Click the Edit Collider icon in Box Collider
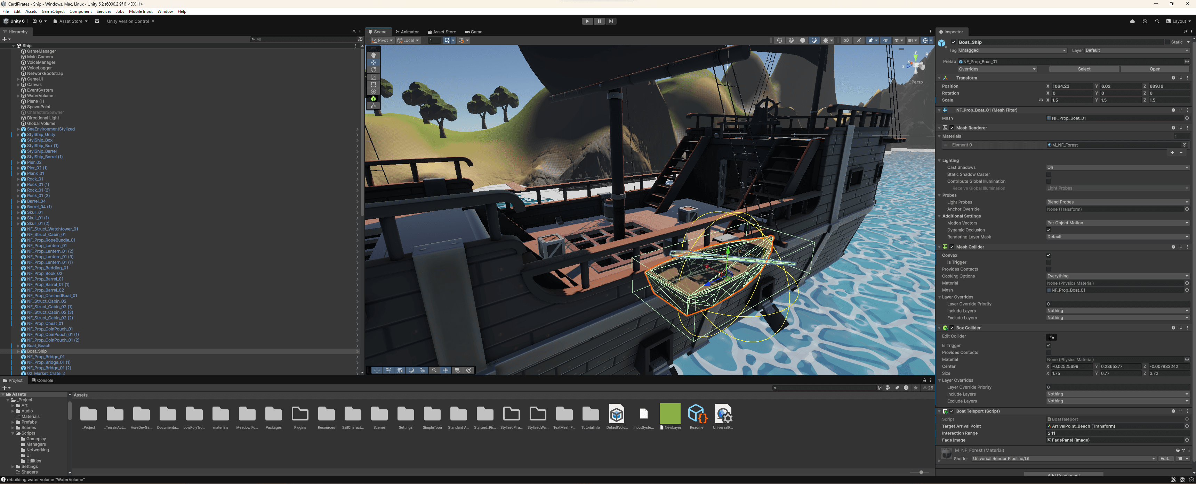Viewport: 1196px width, 484px height. click(1052, 337)
